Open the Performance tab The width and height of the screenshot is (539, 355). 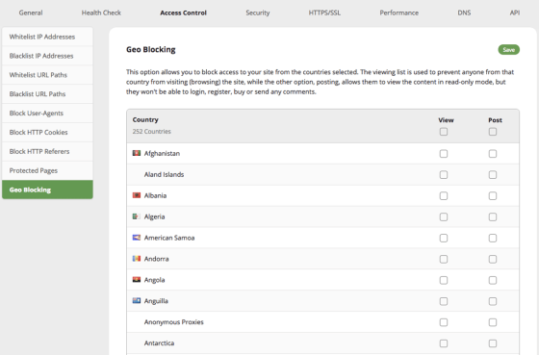[x=399, y=13]
